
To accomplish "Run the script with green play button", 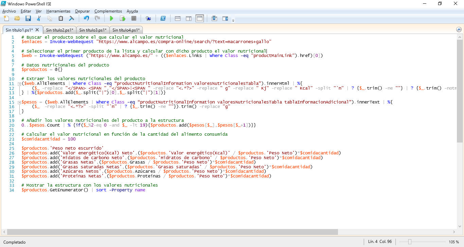I will (111, 18).
